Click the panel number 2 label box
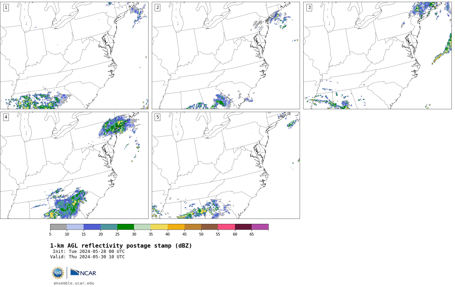This screenshot has height=287, width=455. click(x=157, y=7)
